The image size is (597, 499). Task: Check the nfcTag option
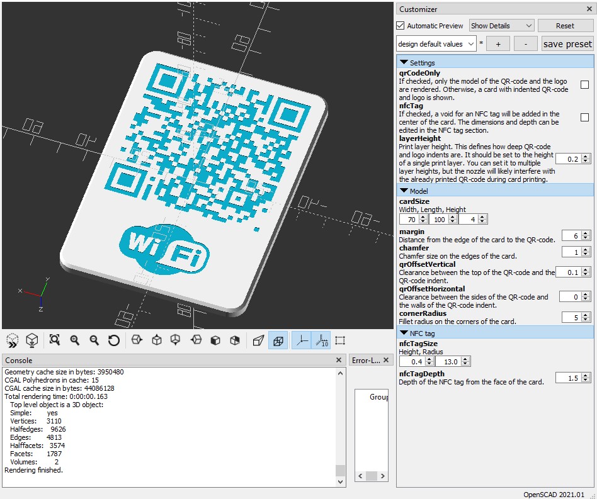(584, 117)
